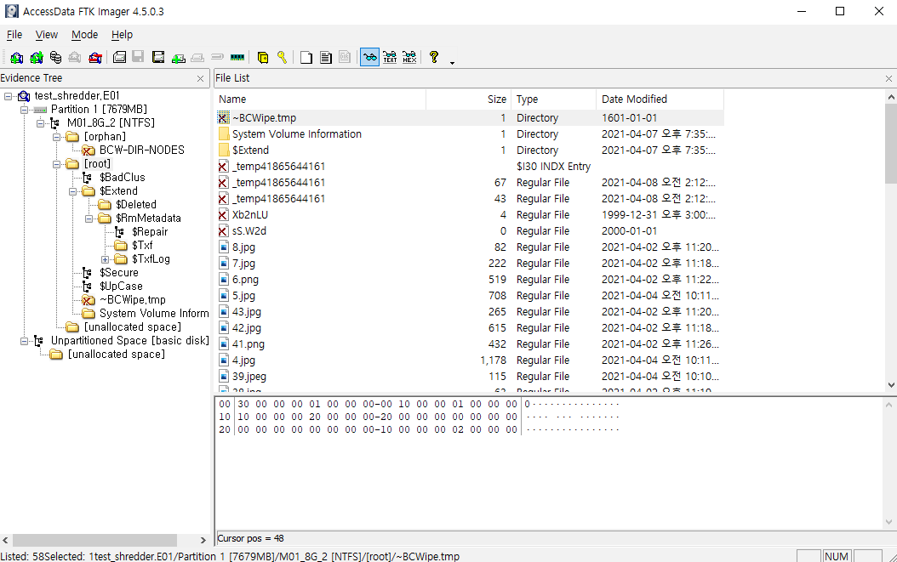Click Create Disk Image toolbar icon

click(119, 57)
